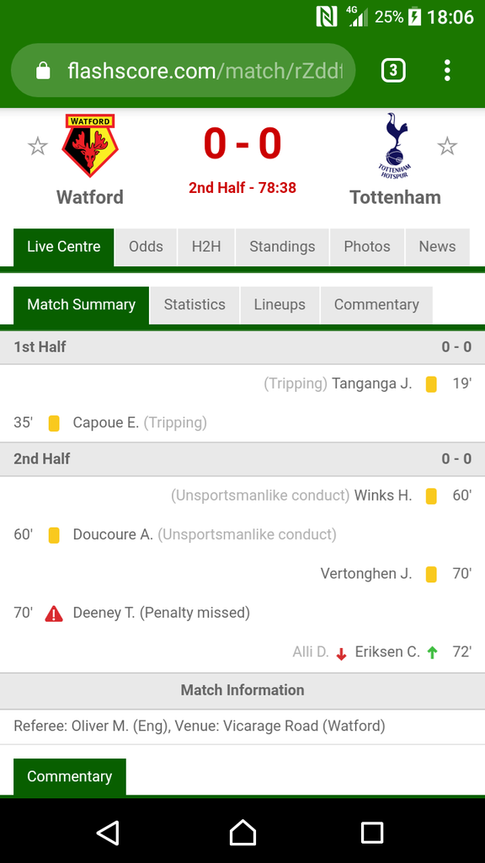Switch to the Odds tab
This screenshot has width=485, height=863.
tap(146, 247)
